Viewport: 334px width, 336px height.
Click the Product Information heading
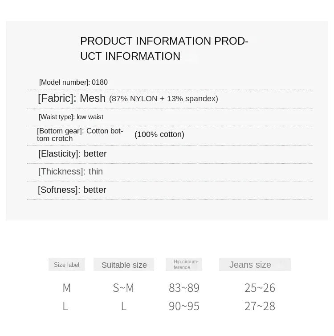164,49
